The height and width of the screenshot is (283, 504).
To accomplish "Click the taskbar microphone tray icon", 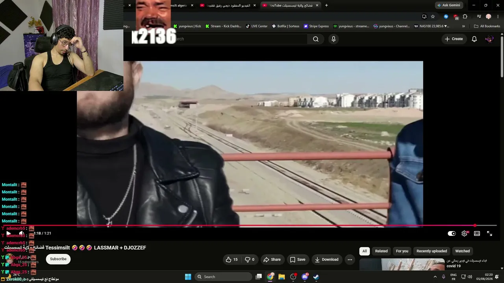I will click(x=444, y=277).
